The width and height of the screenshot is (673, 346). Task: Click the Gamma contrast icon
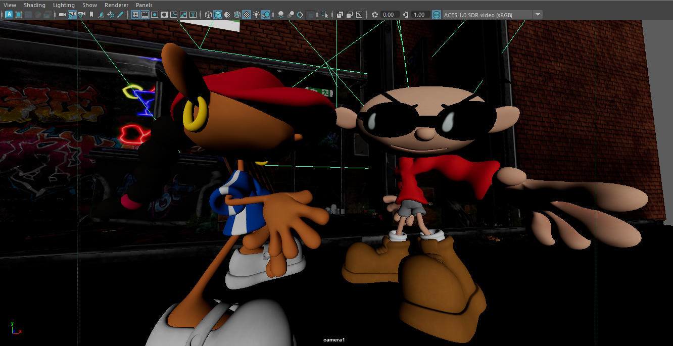tap(406, 15)
